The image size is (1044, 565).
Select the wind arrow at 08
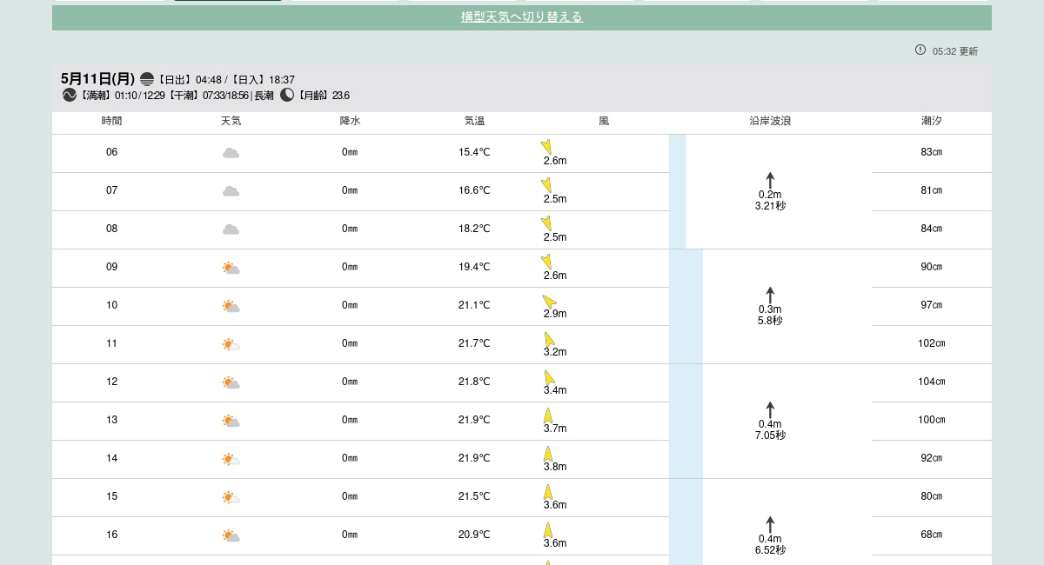(x=546, y=223)
